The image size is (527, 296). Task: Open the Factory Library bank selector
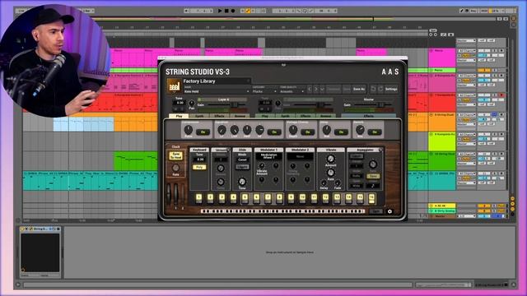coord(216,81)
